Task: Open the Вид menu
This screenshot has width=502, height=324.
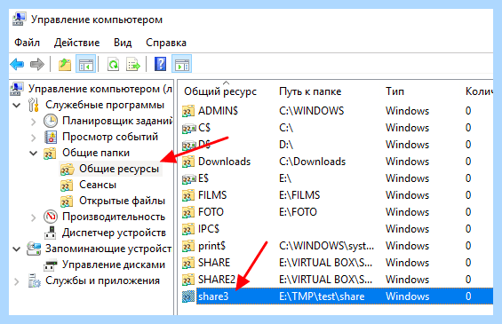Action: [x=123, y=43]
